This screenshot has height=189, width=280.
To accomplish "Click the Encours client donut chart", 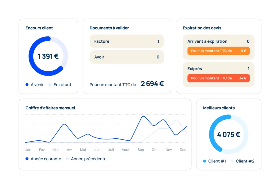I will [x=48, y=56].
